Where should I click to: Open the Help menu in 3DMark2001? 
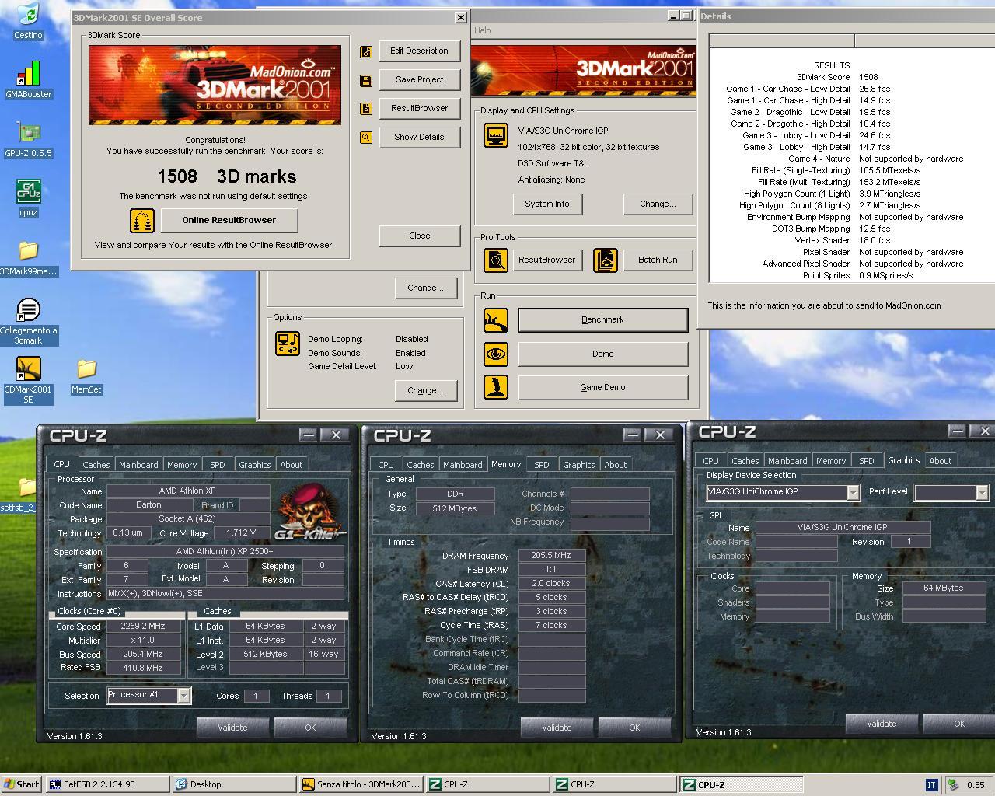[483, 30]
